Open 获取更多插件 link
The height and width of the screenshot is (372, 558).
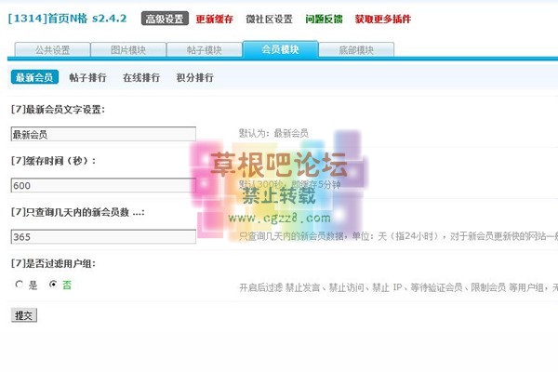point(383,19)
